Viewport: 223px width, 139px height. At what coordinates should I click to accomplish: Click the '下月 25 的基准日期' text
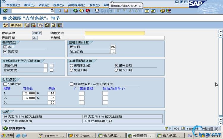98,121
